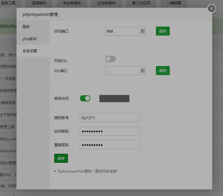The width and height of the screenshot is (223, 196).
Task: Increase 访问端口 value with up arrow
Action: 143,30
